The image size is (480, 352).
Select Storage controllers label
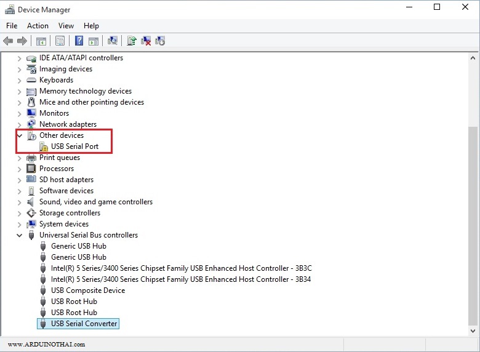70,213
